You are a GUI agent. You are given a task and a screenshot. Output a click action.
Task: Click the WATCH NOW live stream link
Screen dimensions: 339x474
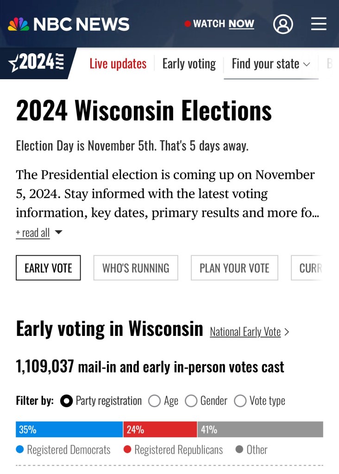(x=224, y=24)
